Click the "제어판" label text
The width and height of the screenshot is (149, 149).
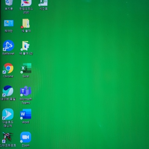tap(9, 31)
